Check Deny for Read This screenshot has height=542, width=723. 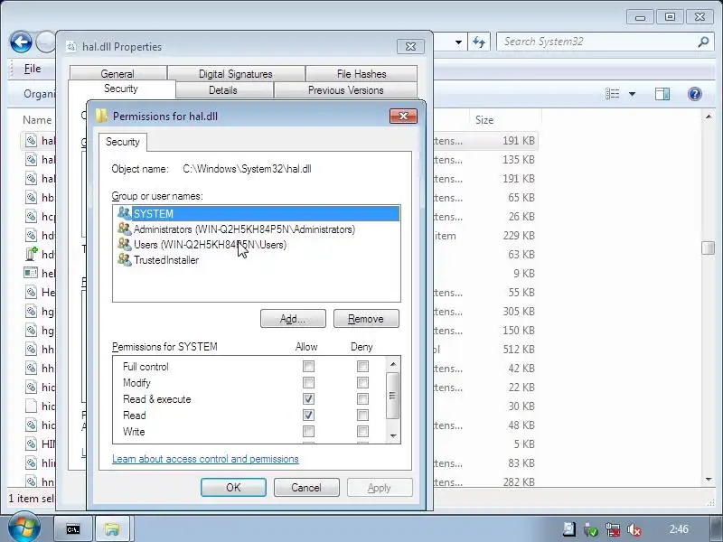[363, 416]
